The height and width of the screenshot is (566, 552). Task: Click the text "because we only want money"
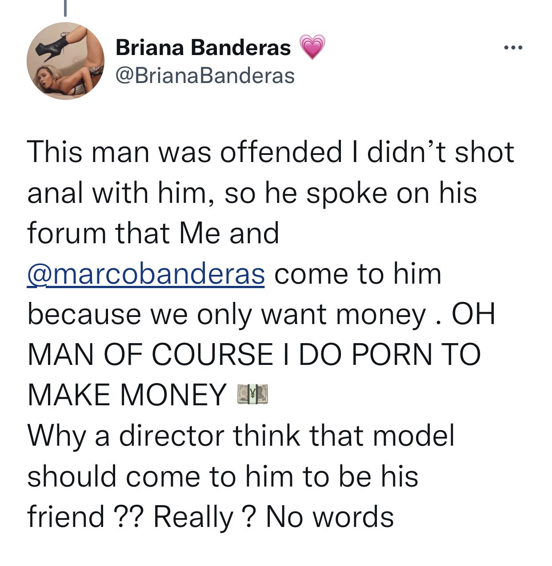click(x=227, y=314)
